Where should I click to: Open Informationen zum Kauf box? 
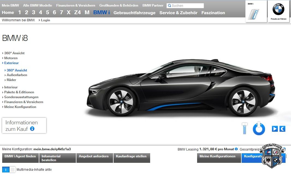(x=24, y=125)
